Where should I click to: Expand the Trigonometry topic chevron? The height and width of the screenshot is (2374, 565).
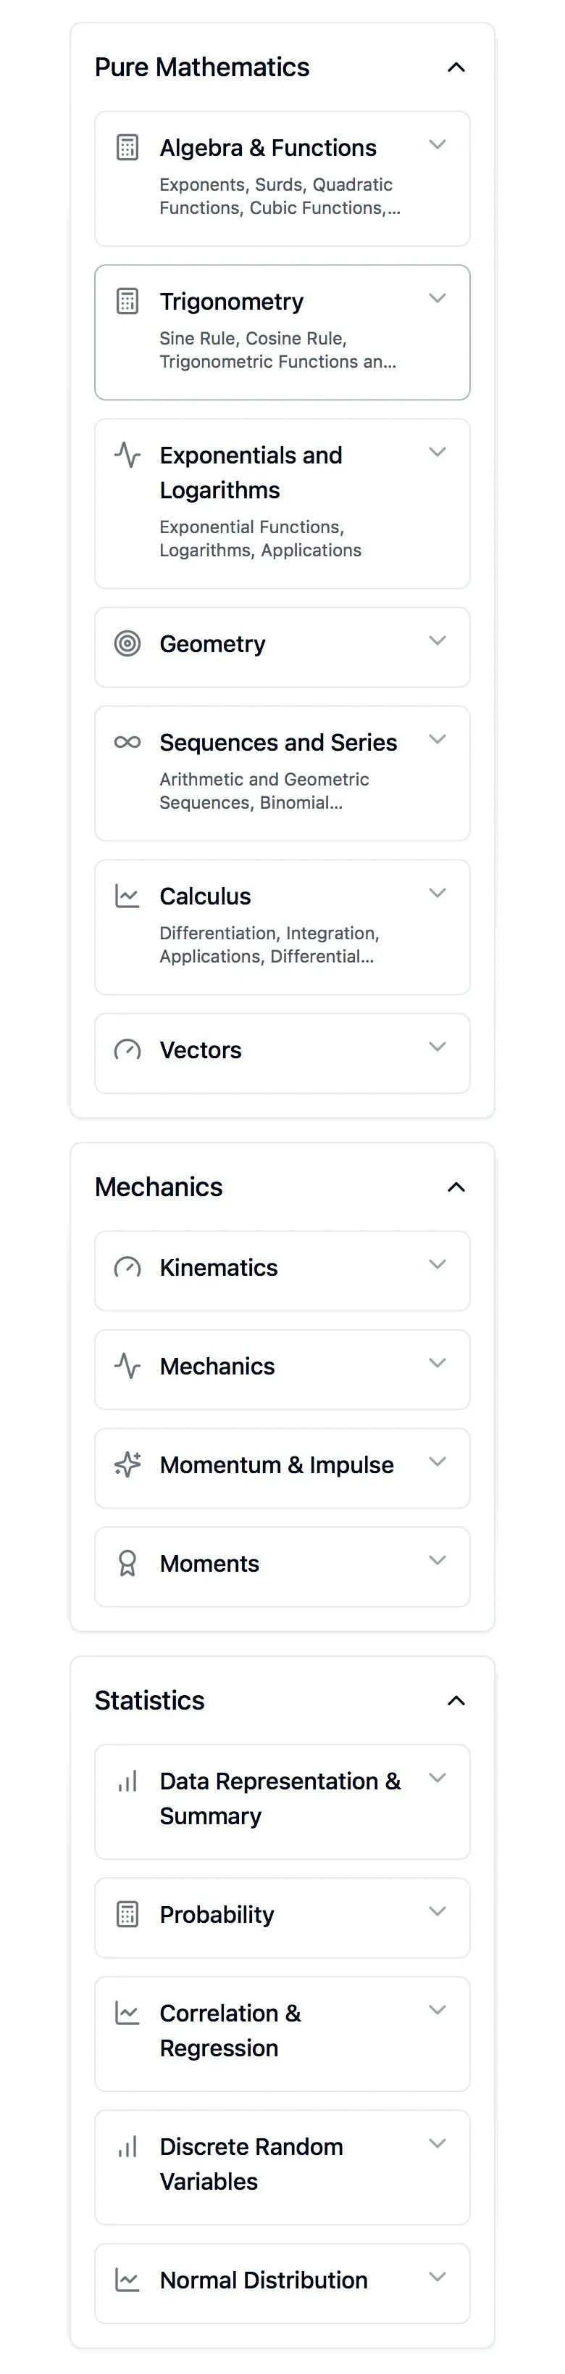pyautogui.click(x=438, y=299)
